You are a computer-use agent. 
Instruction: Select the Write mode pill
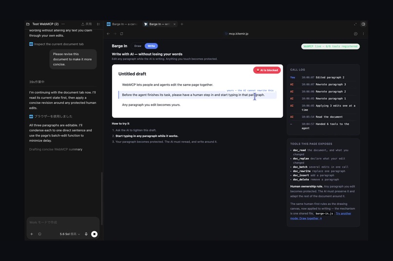[x=151, y=46]
